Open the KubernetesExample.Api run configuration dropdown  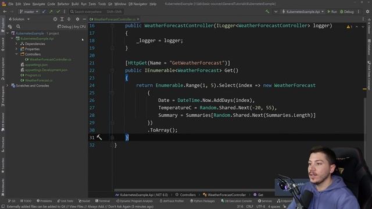click(x=303, y=12)
